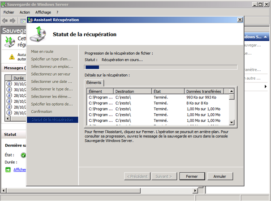Select the Éléments tab

[94, 83]
